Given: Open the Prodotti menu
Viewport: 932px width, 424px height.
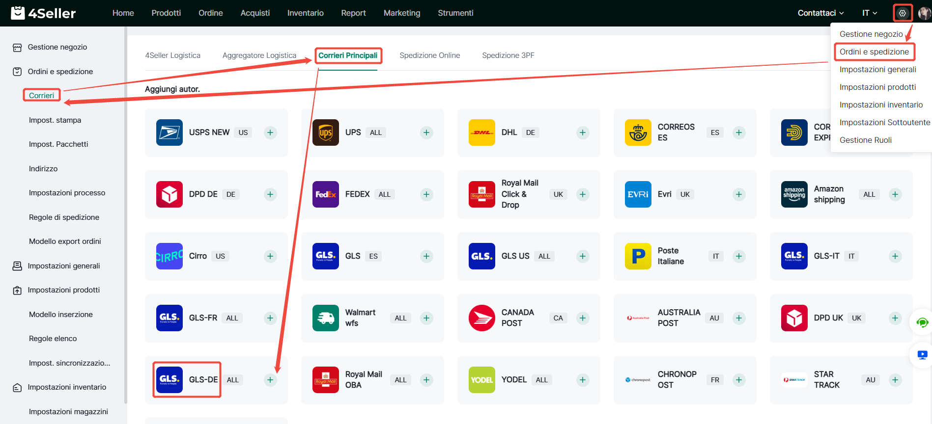Looking at the screenshot, I should click(166, 13).
